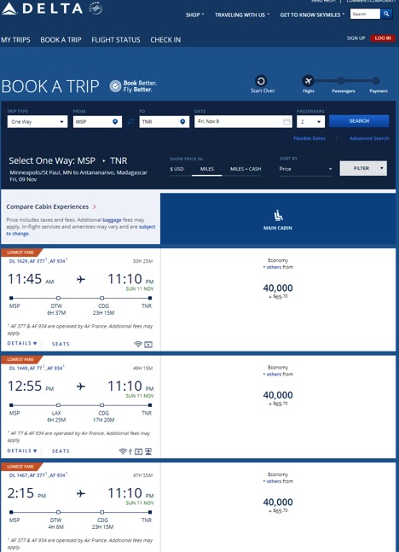Expand DETAILS for the 11:45 AM flight
This screenshot has height=552, width=399.
coord(22,343)
